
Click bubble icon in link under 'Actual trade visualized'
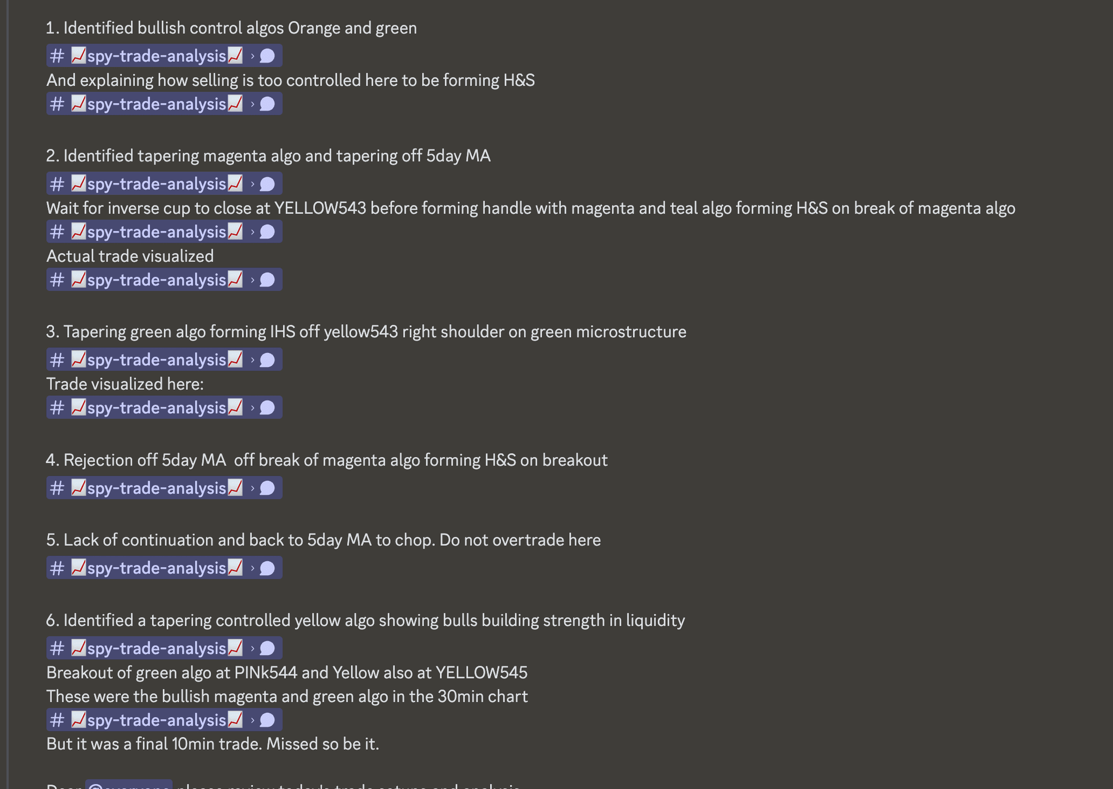coord(267,280)
